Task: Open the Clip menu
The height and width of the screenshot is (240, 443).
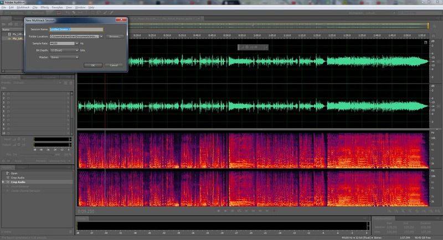Action: (x=35, y=7)
